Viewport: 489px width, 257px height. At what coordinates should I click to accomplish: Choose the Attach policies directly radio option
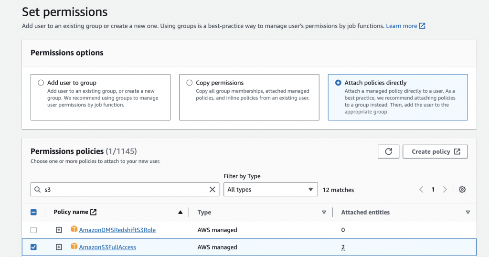339,83
